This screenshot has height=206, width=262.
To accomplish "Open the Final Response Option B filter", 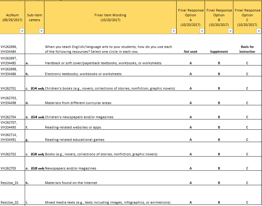I will [x=230, y=31].
